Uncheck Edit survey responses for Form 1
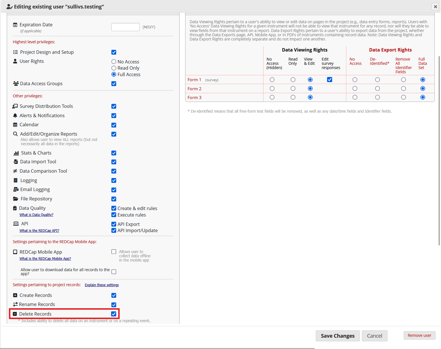 [330, 80]
